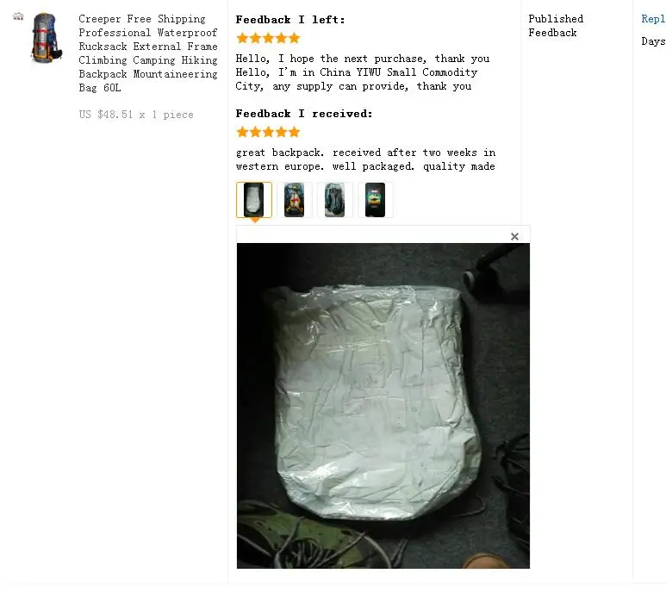The image size is (666, 592).
Task: Open the second backpack front thumbnail
Action: (x=295, y=200)
